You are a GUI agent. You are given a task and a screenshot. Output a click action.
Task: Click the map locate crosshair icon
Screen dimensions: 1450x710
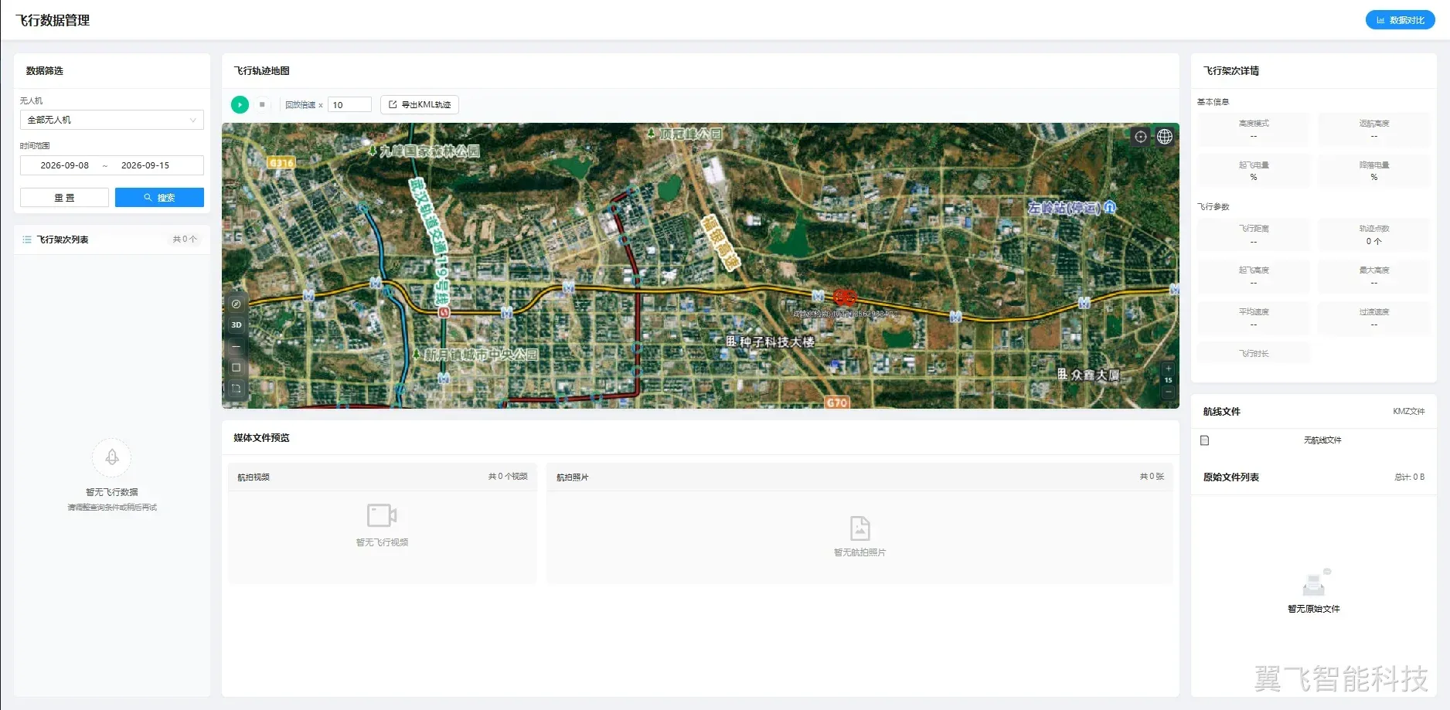[1141, 137]
